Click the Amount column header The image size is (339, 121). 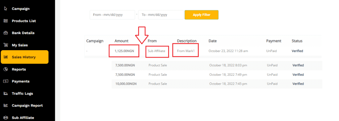[x=121, y=41]
